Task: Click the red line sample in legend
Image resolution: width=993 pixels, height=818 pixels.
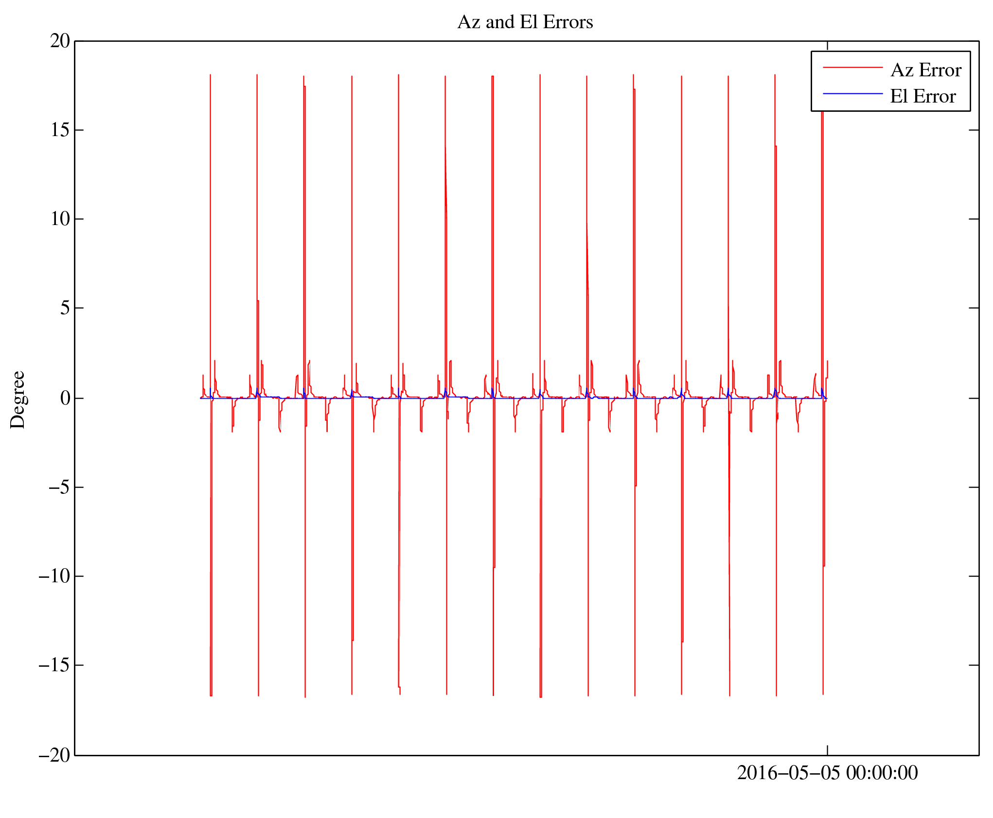Action: [852, 68]
